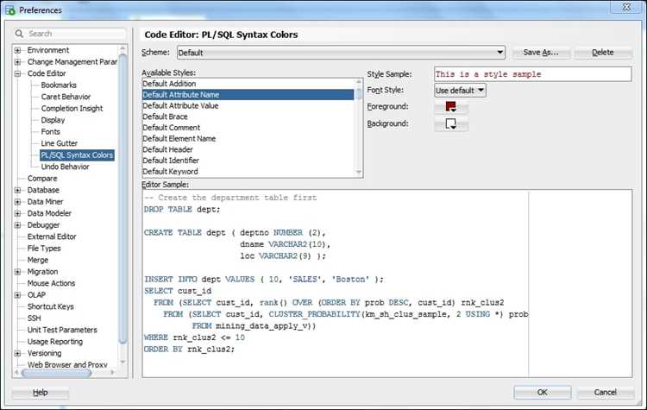Screen dimensions: 647x410
Task: Expand the Change Management Parameters node
Action: tap(17, 62)
